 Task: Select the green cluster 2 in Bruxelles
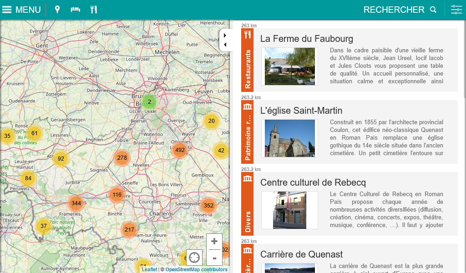tap(149, 102)
